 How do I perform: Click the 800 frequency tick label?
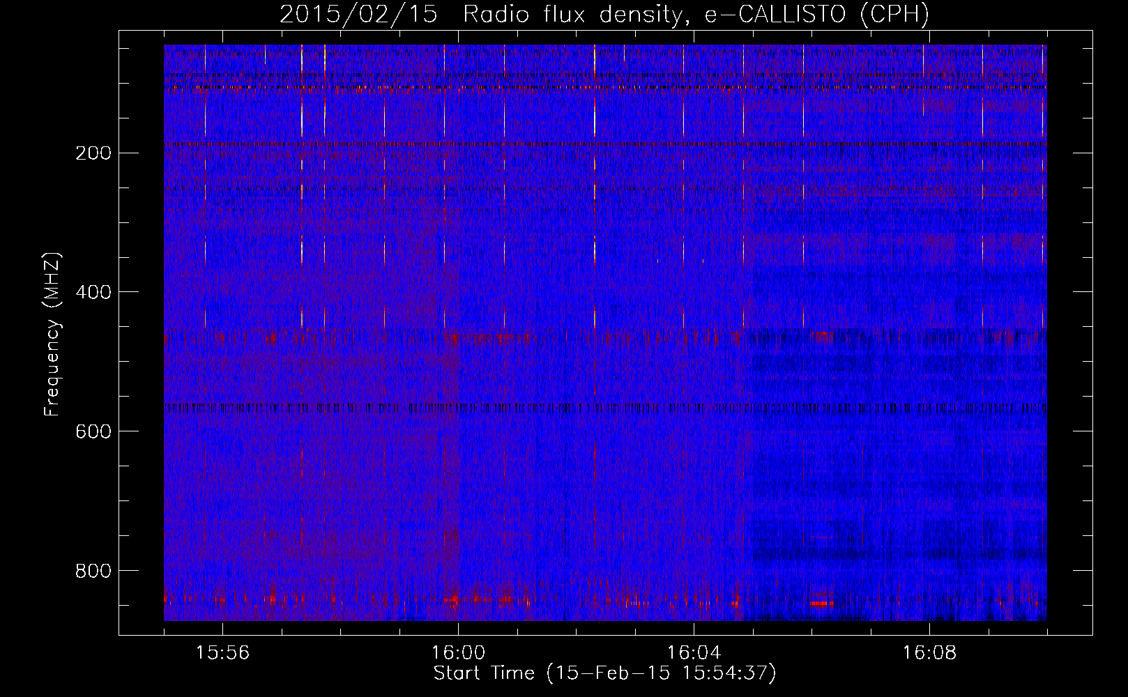coord(93,571)
